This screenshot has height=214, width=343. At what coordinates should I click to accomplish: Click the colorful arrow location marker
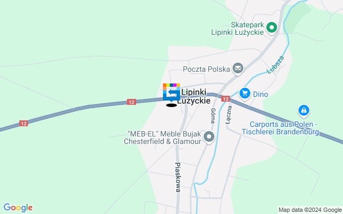pos(171,93)
